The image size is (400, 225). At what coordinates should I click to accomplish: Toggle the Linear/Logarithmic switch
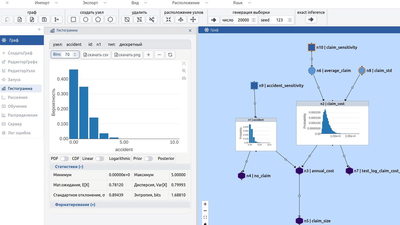click(100, 159)
